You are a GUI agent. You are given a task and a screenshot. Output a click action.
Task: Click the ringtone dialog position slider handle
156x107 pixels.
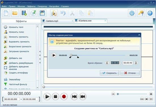71,55
